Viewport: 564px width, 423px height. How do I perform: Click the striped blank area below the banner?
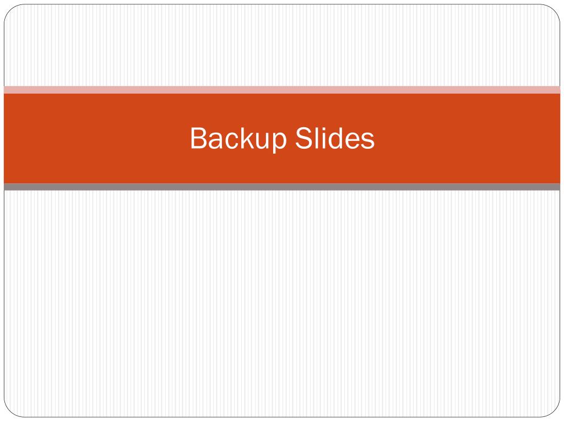[282, 303]
